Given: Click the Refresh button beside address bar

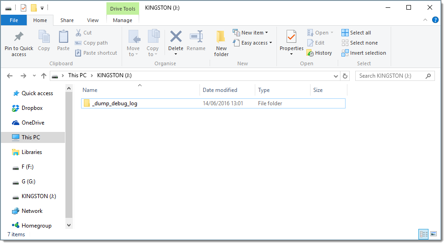Looking at the screenshot, I should tap(346, 76).
